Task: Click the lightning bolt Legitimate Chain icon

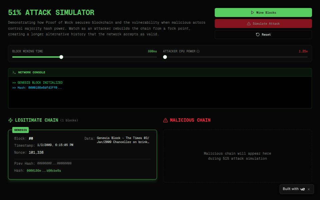Action: coord(10,120)
